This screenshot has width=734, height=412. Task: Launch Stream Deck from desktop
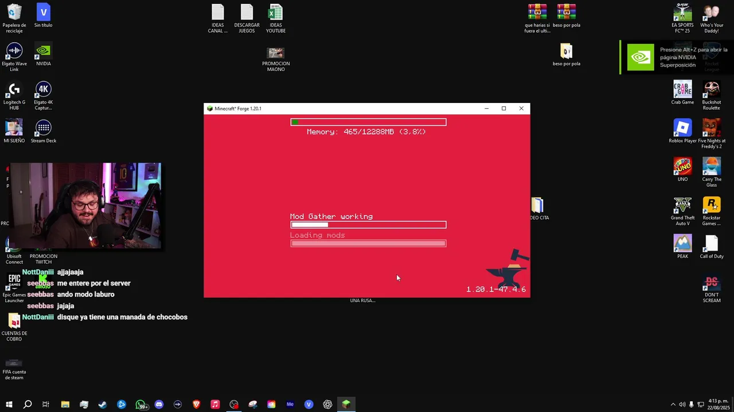44,131
